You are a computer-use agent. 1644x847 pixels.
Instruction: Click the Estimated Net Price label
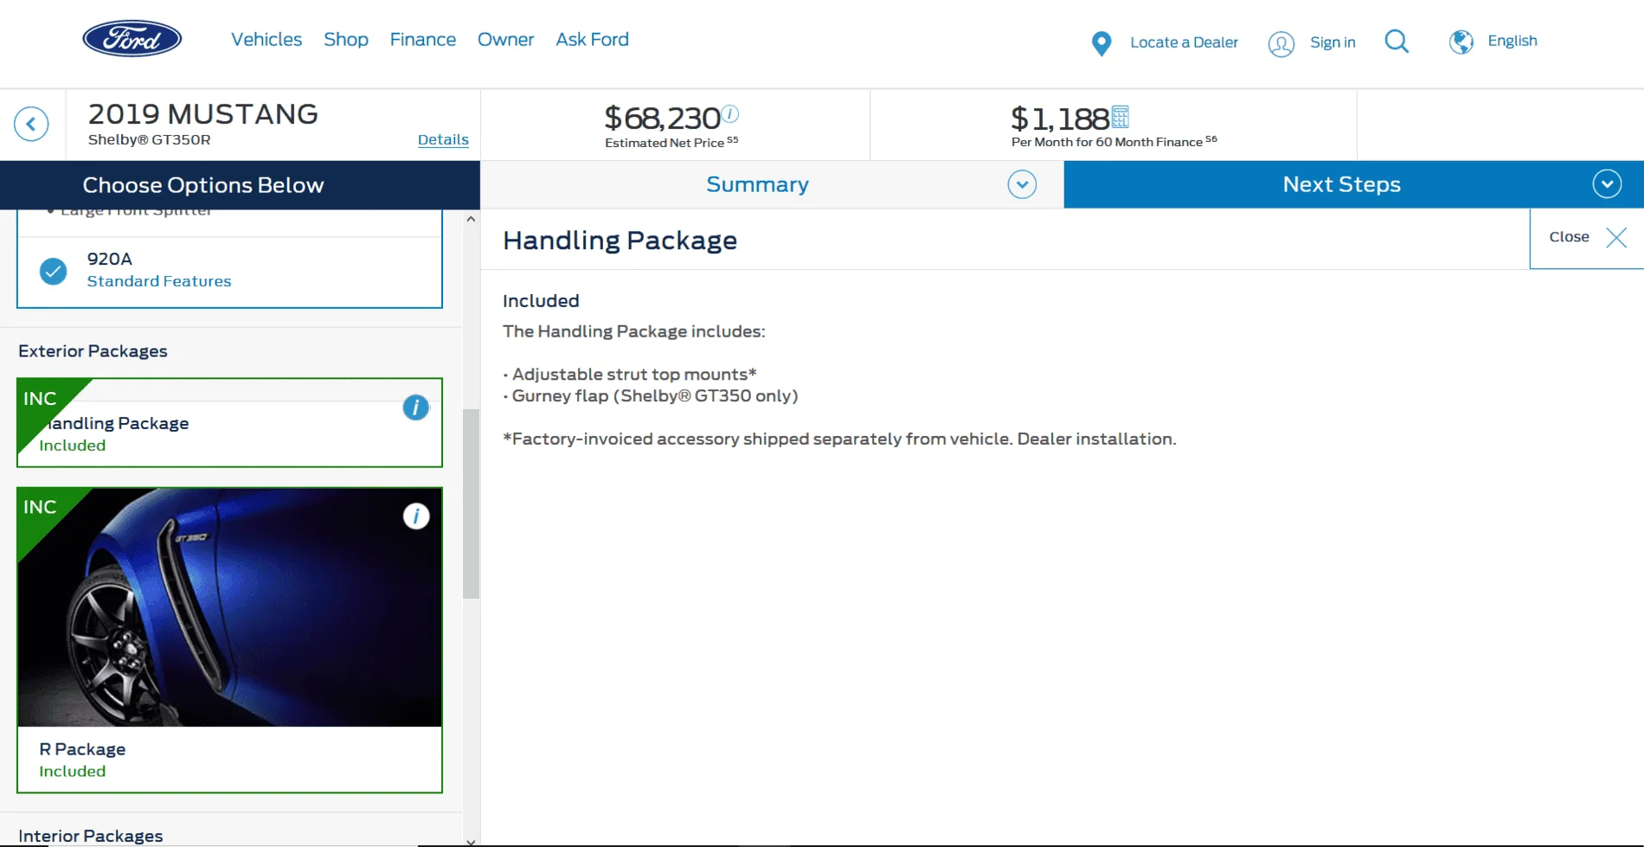[x=665, y=143]
